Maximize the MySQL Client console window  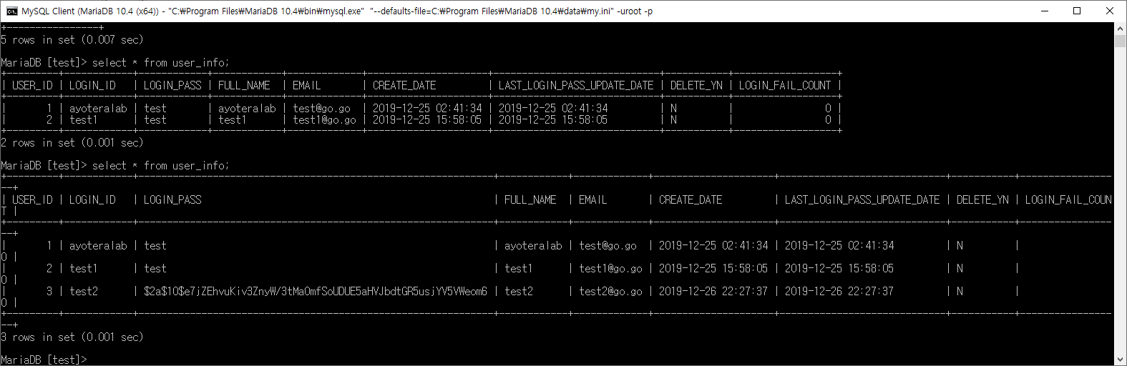(1077, 11)
